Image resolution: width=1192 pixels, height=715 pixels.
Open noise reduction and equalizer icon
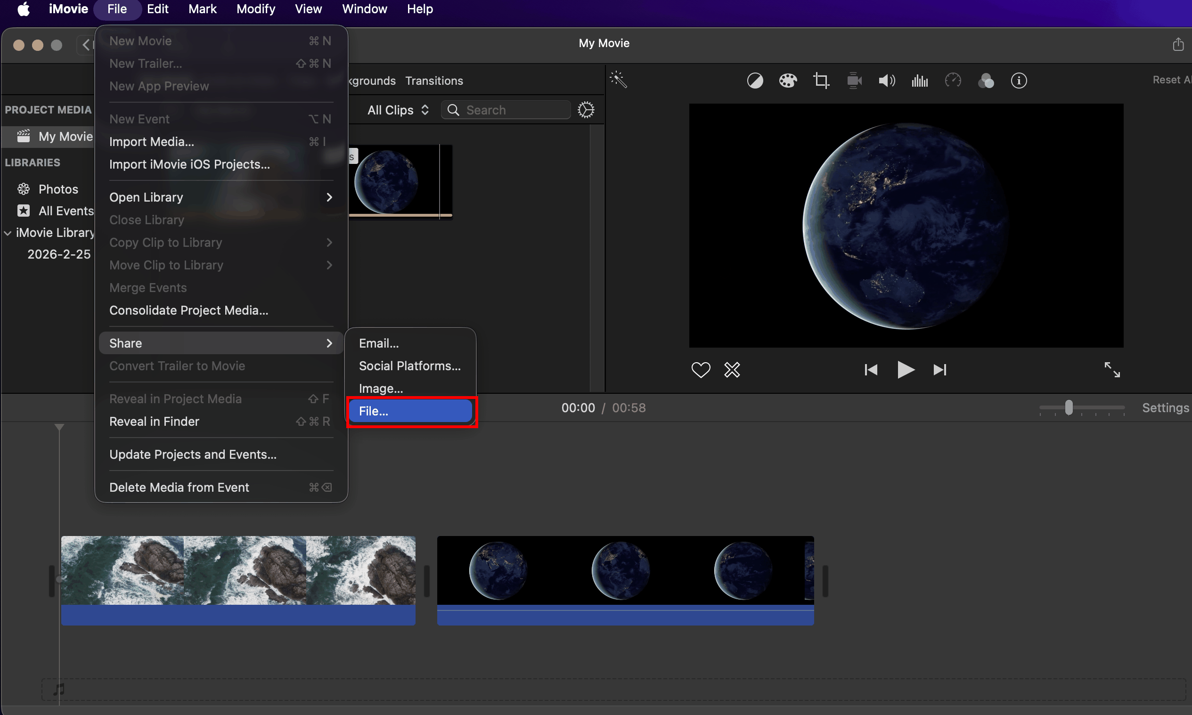point(919,81)
